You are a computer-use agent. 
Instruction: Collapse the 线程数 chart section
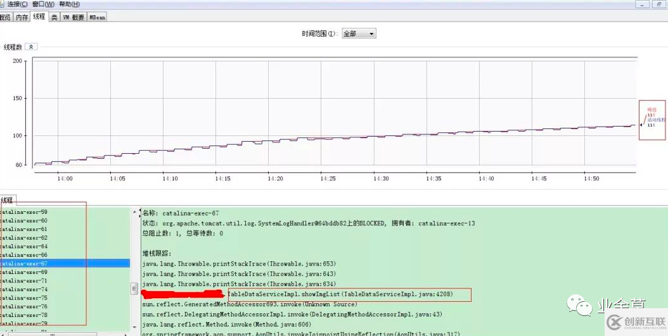point(32,47)
